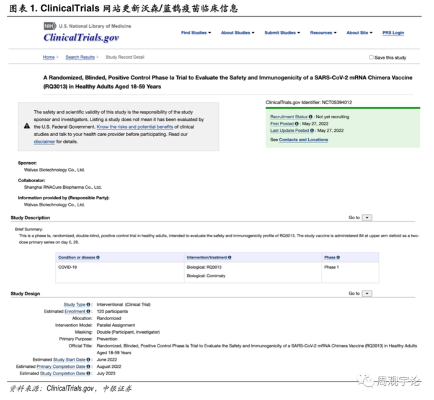Click Intervention/treatment column header link
Image resolution: width=434 pixels, height=400 pixels.
pos(206,258)
